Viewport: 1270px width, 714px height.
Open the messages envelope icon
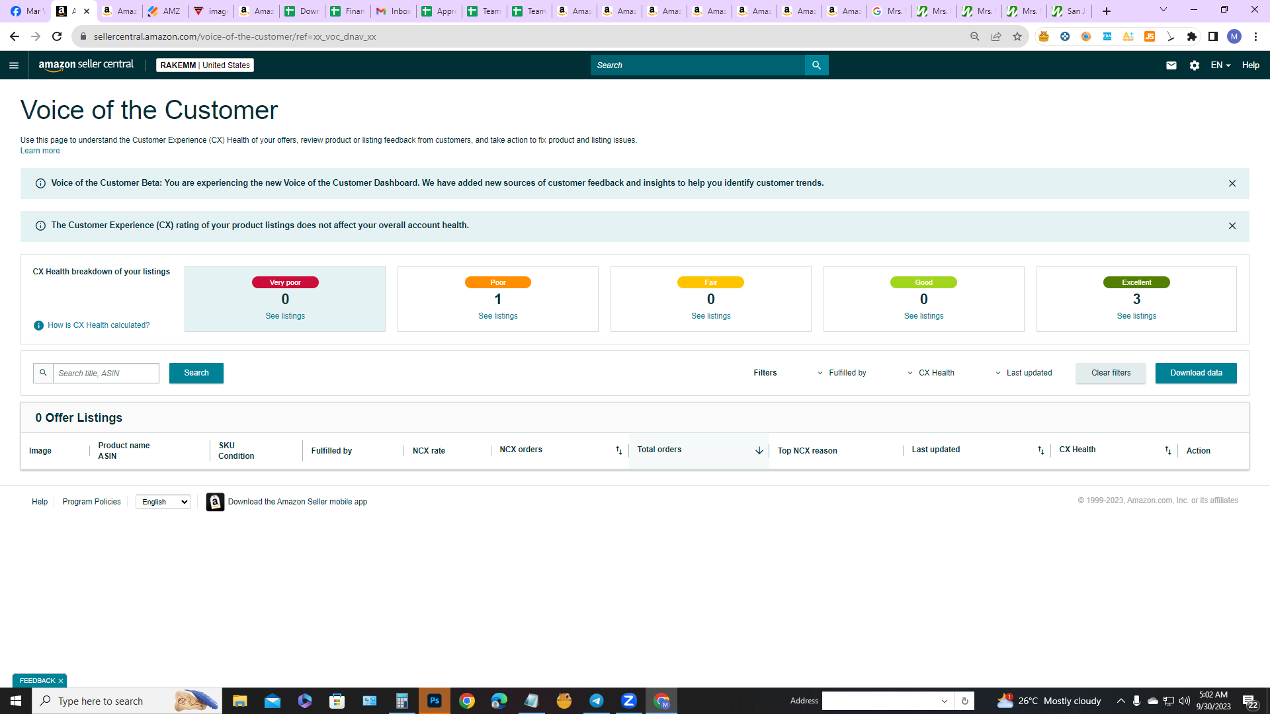tap(1171, 65)
